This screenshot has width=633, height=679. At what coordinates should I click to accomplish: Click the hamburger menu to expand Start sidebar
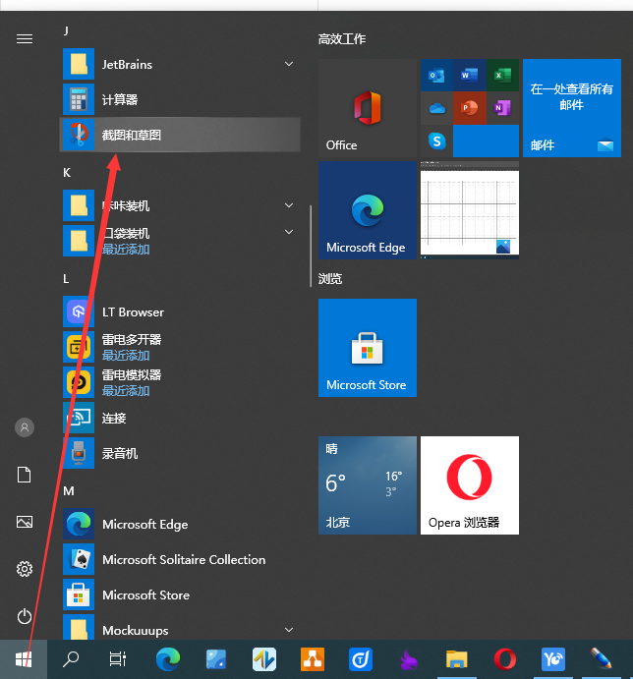25,38
